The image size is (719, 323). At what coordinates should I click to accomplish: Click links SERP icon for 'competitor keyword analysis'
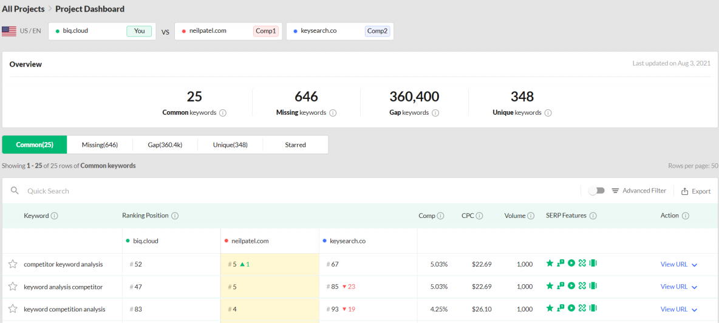coord(582,263)
